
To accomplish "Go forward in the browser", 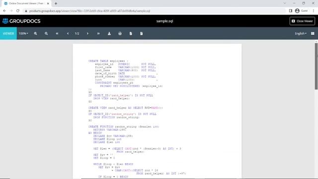I will click(x=11, y=11).
